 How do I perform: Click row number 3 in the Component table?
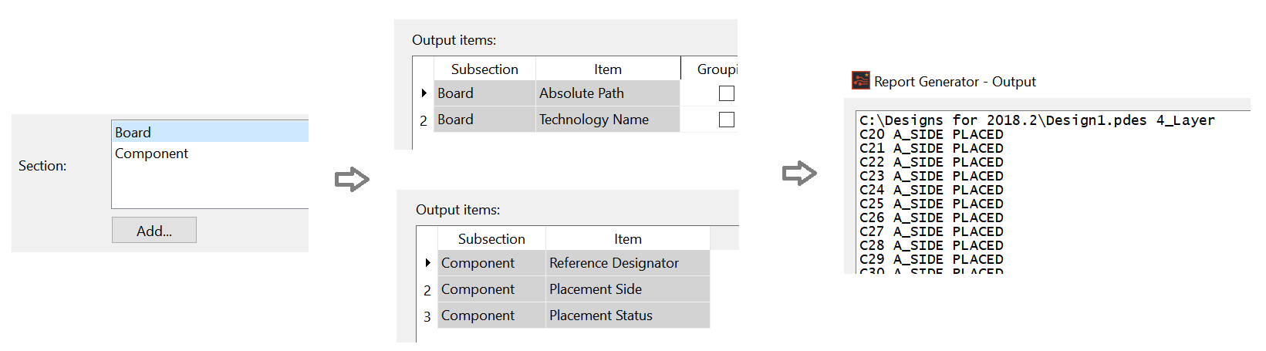(x=427, y=316)
